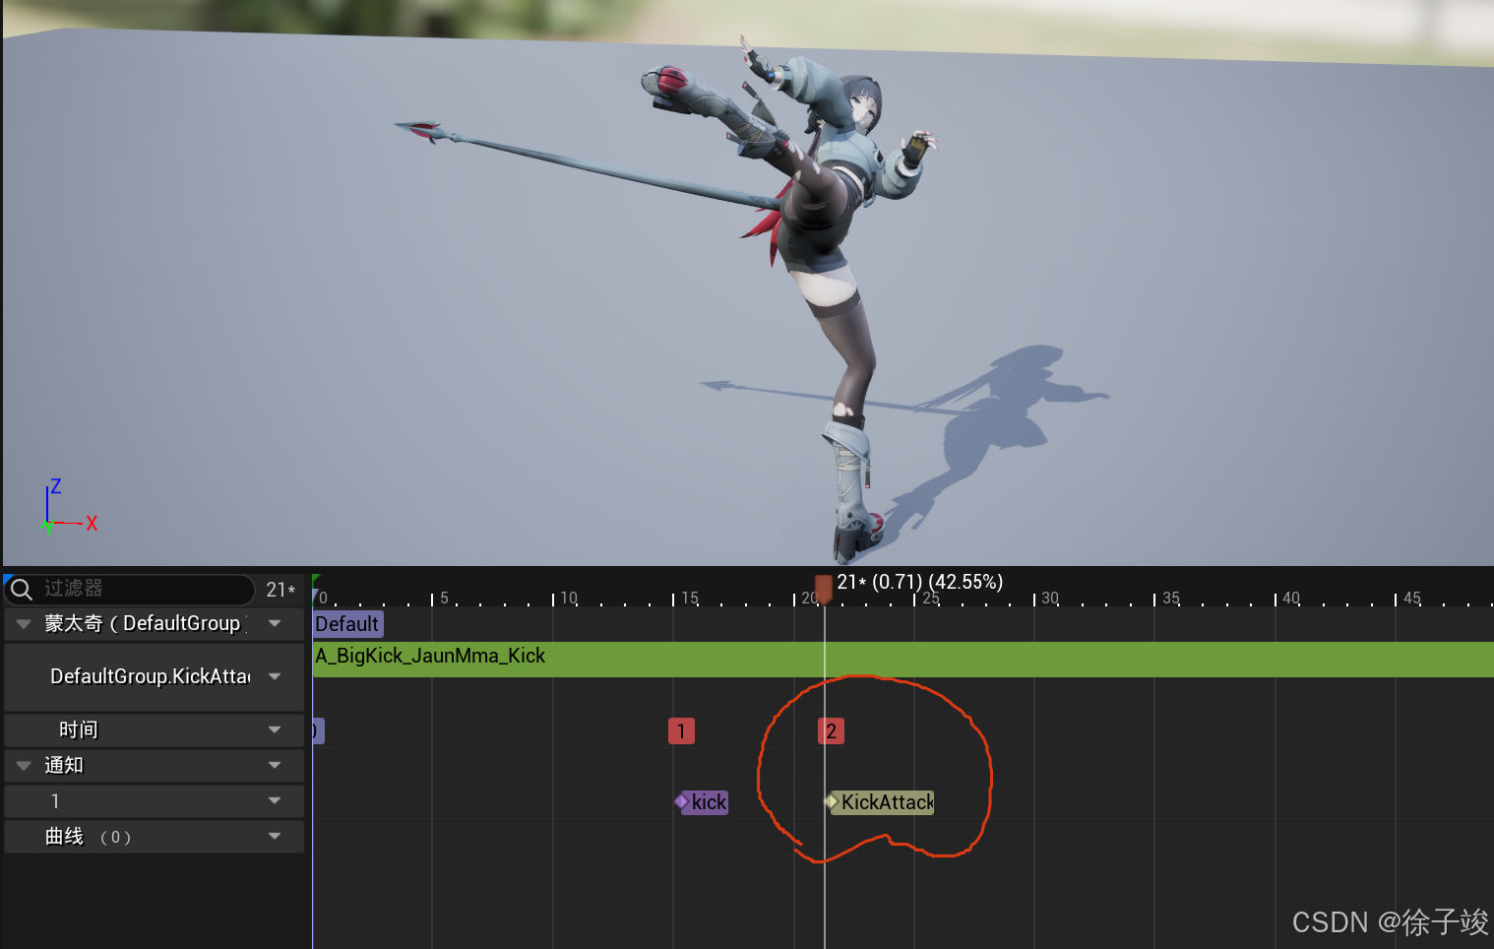Focus the 过滤器 filter input field
Screen dimensions: 1494x949
click(x=130, y=589)
